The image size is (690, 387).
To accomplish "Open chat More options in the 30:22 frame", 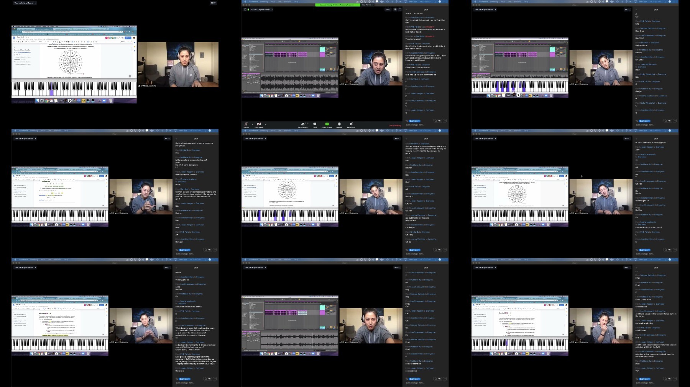I will (215, 250).
